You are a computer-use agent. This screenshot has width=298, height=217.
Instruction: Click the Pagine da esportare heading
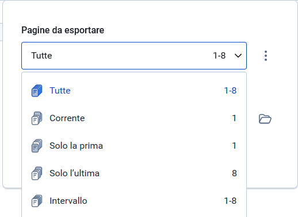[x=63, y=30]
